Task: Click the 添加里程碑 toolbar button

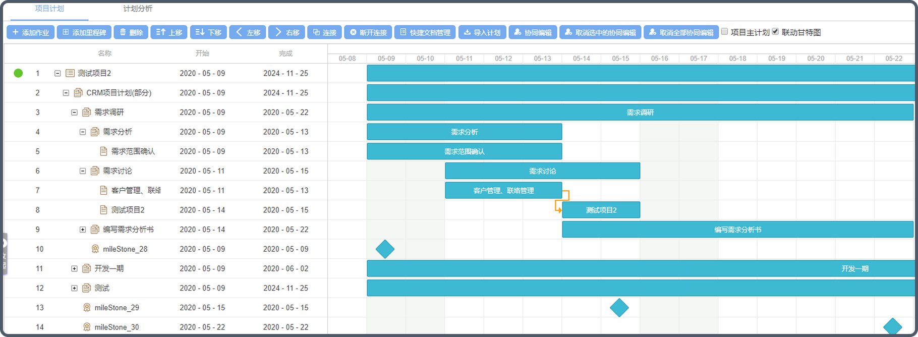Action: [84, 32]
